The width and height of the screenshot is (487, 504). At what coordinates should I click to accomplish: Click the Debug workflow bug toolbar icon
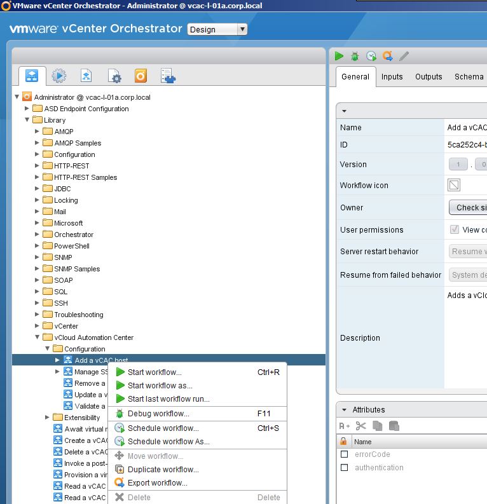point(355,57)
